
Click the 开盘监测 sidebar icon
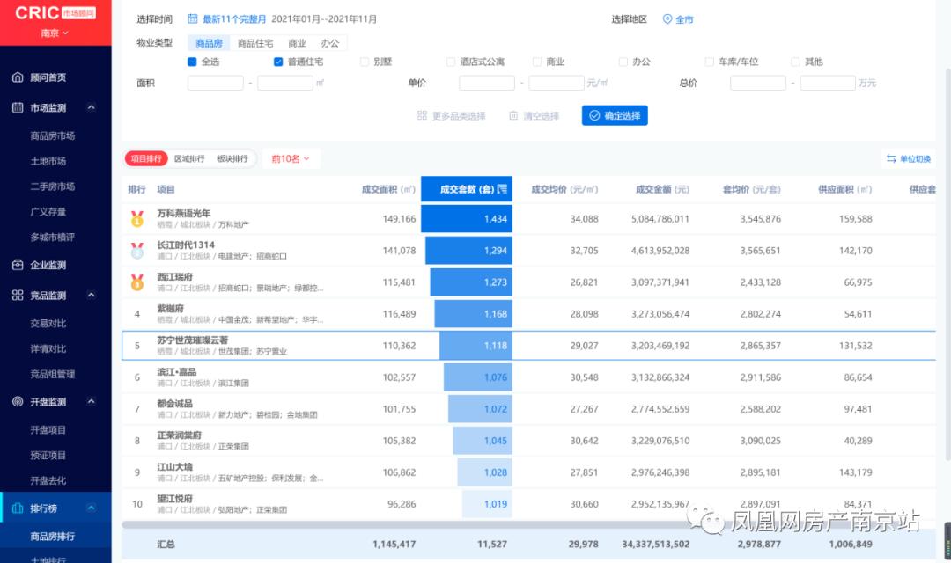tap(18, 402)
